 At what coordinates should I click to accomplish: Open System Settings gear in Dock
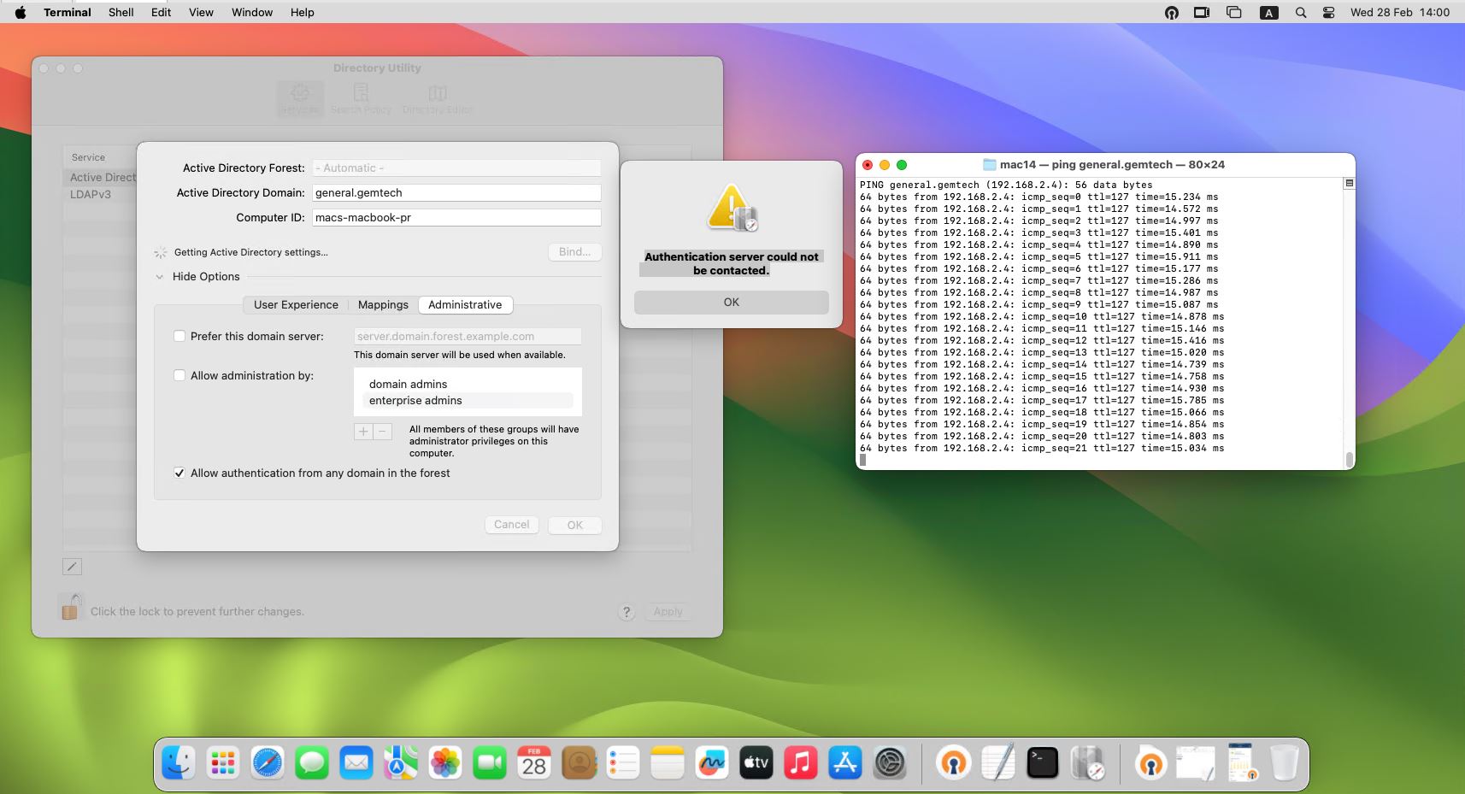[890, 762]
